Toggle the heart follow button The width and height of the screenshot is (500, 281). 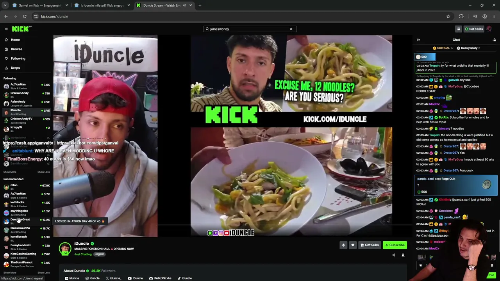pos(353,245)
